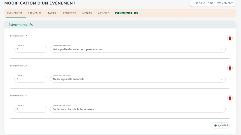Open the Articles tab
Viewport: 241px width, 135px height.
point(104,13)
